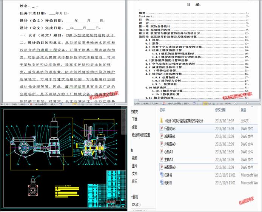Screen dimensions: 262x212
Task: Open language 中文(中国) in right Word status bar
Action: click(174, 104)
